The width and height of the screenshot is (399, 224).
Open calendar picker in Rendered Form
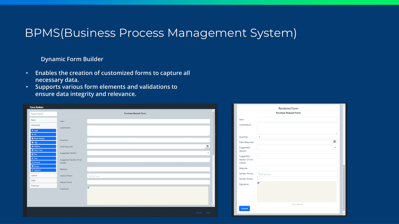pyautogui.click(x=334, y=142)
